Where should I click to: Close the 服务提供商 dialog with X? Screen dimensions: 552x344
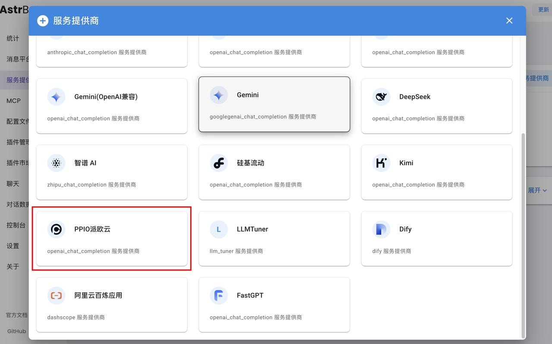coord(509,21)
